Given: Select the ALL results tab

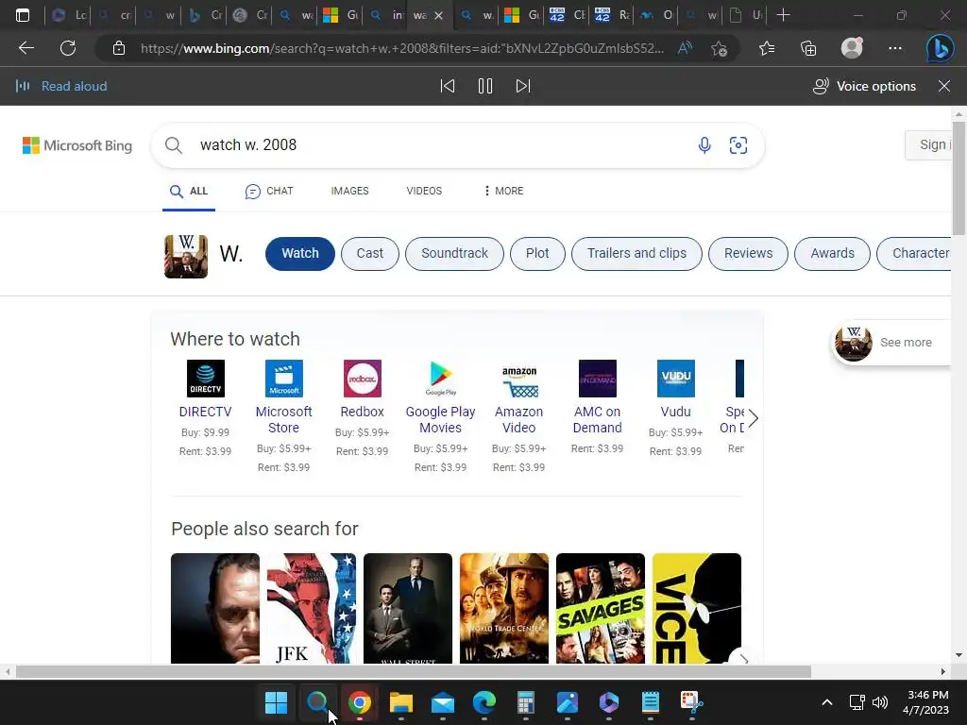Looking at the screenshot, I should 189,191.
